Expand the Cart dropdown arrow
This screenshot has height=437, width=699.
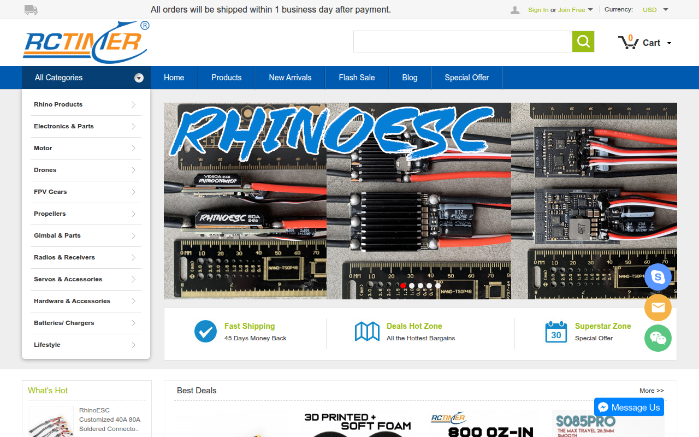670,43
